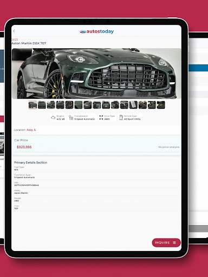Select the fourteenth gallery thumbnail
208x277 pixels.
[x=152, y=105]
